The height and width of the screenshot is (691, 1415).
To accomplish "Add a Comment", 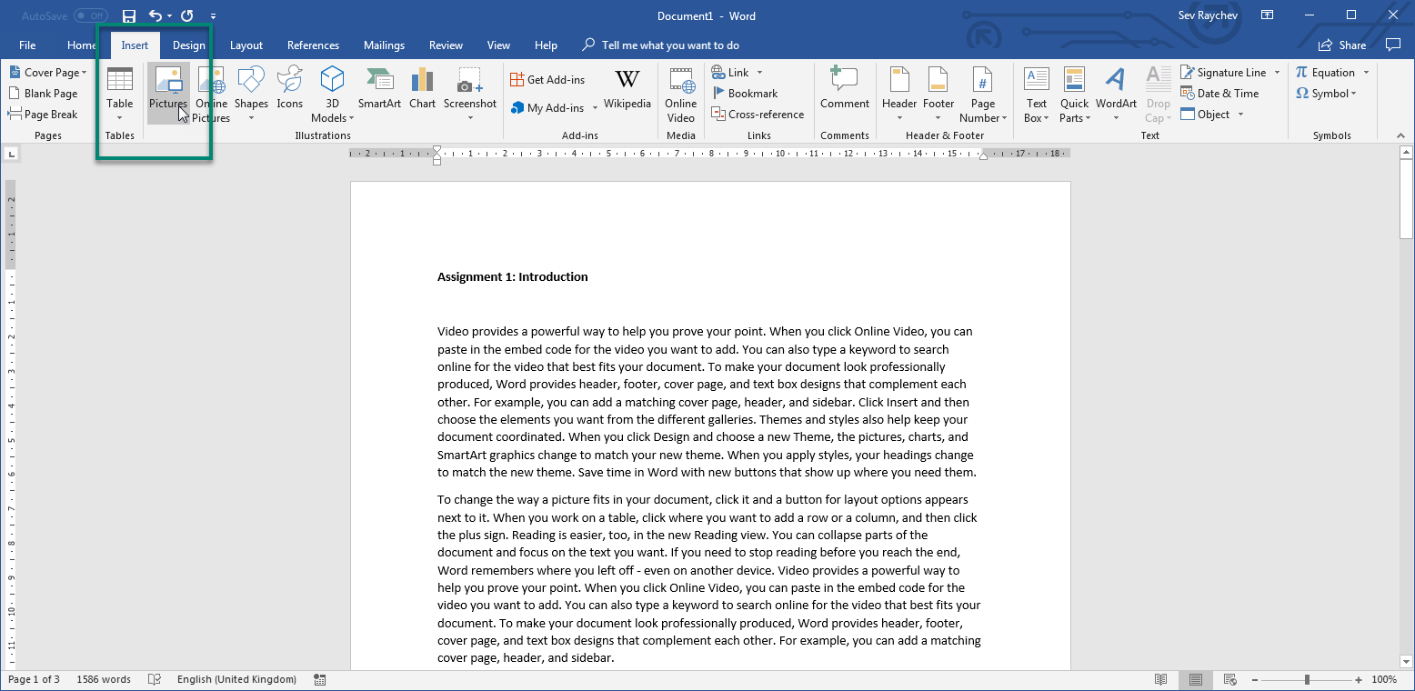I will coord(845,88).
